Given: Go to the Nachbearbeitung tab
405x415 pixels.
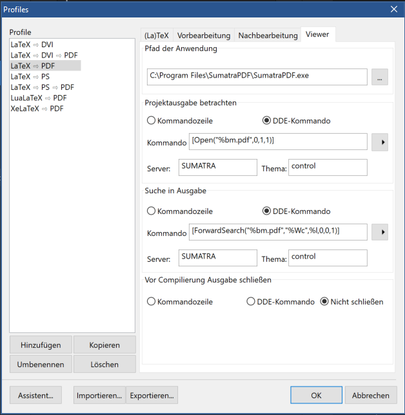Looking at the screenshot, I should coord(267,36).
